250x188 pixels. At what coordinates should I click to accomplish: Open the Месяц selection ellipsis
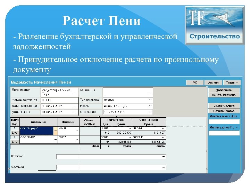pos(150,106)
